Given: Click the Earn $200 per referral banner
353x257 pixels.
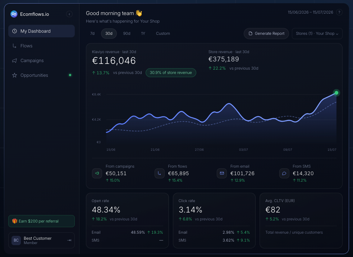Looking at the screenshot, I should pyautogui.click(x=41, y=221).
